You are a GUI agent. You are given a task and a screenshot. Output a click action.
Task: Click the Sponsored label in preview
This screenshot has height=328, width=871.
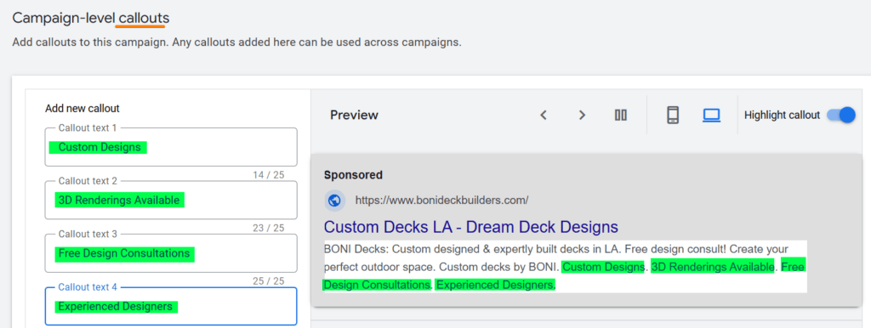353,175
